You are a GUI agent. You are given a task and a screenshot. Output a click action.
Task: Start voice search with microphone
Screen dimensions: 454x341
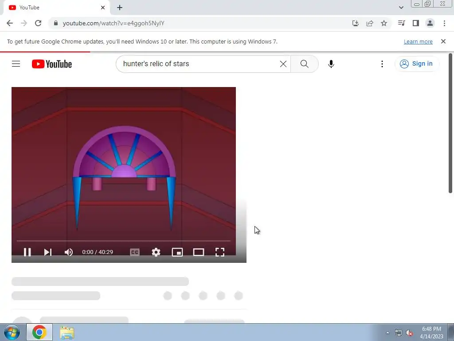[331, 64]
